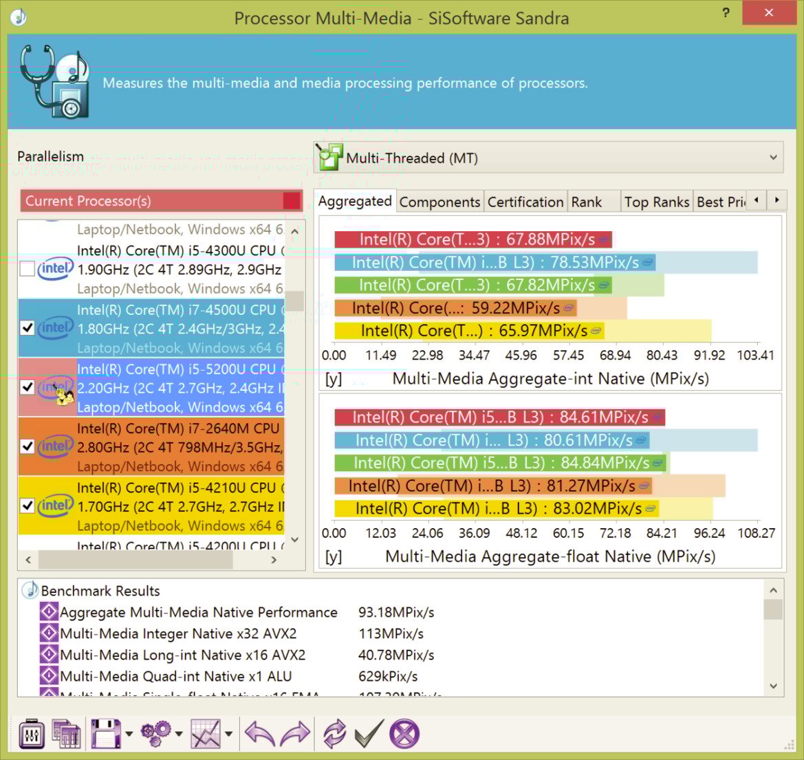
Task: Click the processor list's scroll right arrow
Action: (274, 559)
